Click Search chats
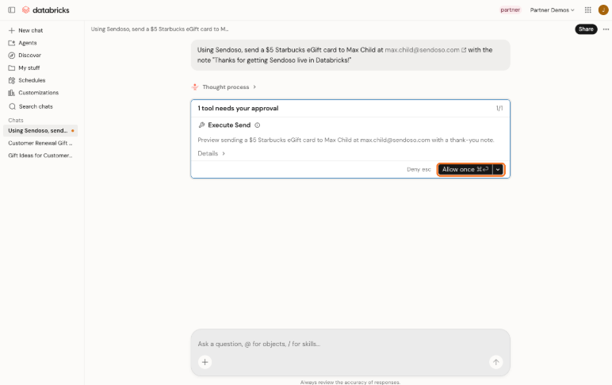This screenshot has height=385, width=612. [x=31, y=106]
